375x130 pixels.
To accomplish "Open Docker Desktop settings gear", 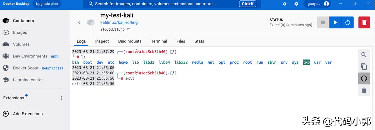I will (x=296, y=4).
